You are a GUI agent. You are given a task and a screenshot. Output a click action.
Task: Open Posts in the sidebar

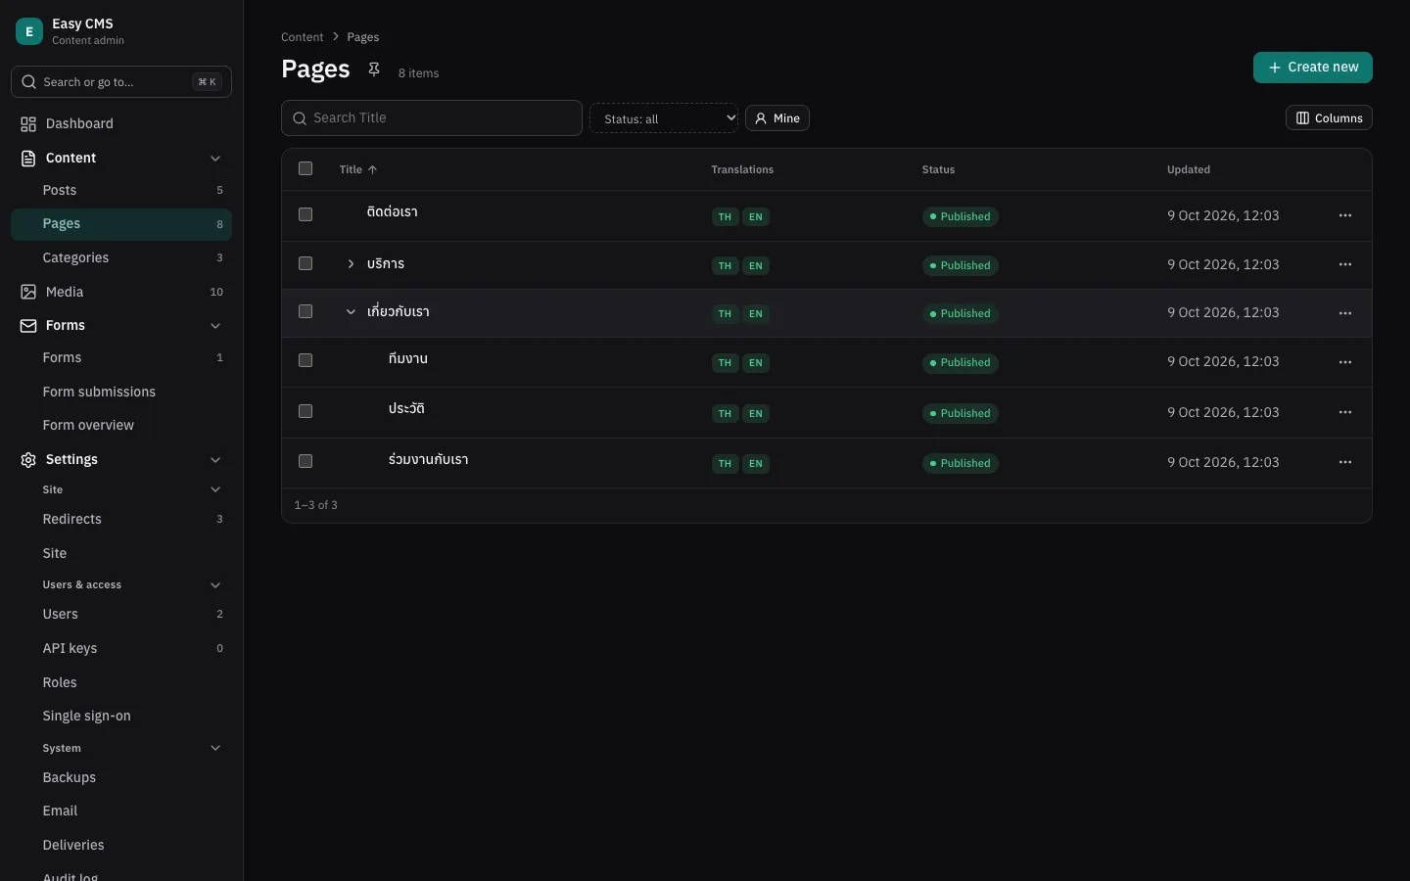121,190
